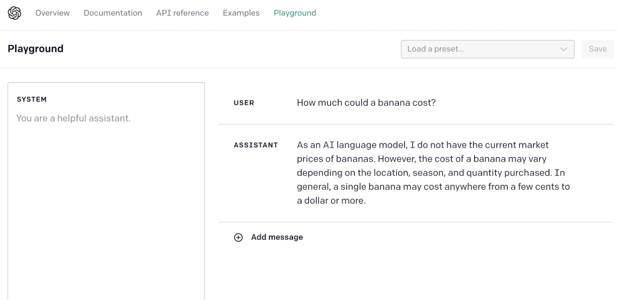The height and width of the screenshot is (300, 617).
Task: Click 'You are a helpful assistant.' system text
Action: (x=73, y=118)
